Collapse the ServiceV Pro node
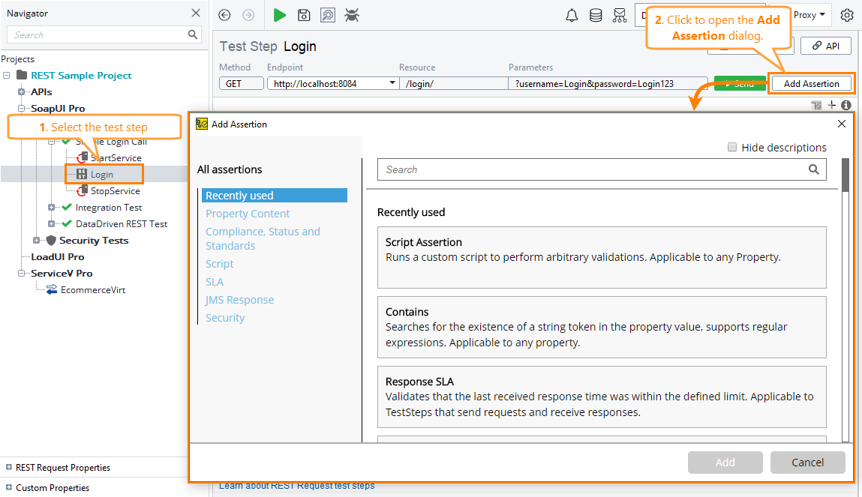 pos(22,273)
